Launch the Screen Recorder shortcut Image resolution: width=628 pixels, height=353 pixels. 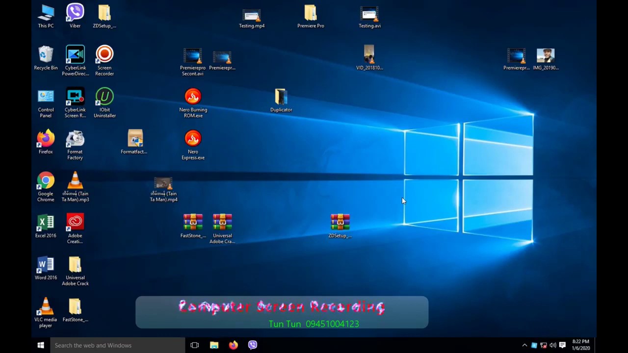pyautogui.click(x=105, y=61)
